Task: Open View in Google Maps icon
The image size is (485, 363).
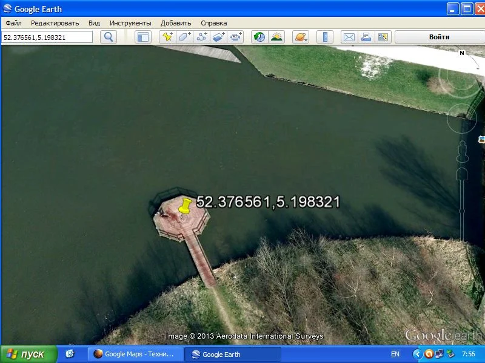Action: [x=383, y=37]
